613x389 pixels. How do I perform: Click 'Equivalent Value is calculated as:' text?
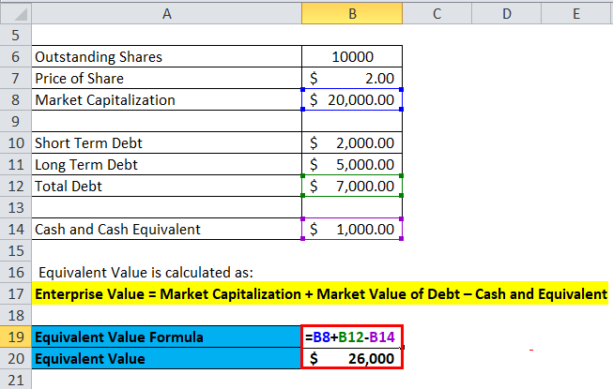click(x=146, y=273)
